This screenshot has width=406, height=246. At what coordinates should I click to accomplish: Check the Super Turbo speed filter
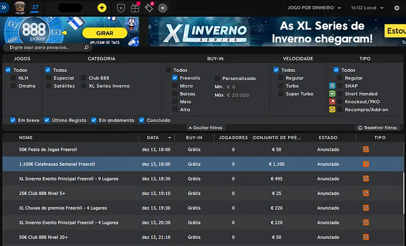tap(280, 94)
